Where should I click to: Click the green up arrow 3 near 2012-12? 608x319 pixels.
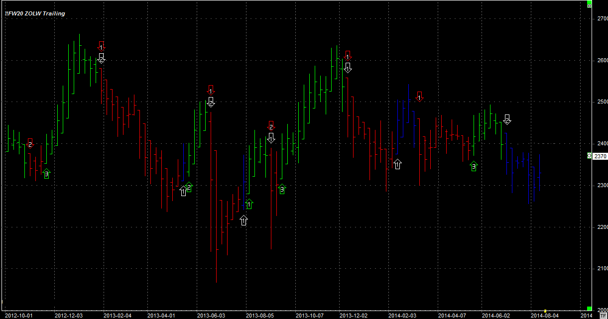pos(46,174)
